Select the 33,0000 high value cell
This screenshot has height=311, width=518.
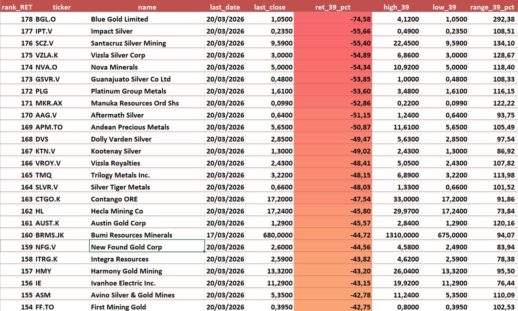[x=396, y=199]
